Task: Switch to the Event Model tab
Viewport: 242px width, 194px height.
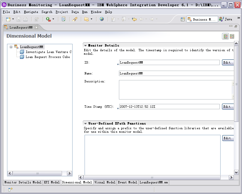Action: click(x=127, y=183)
